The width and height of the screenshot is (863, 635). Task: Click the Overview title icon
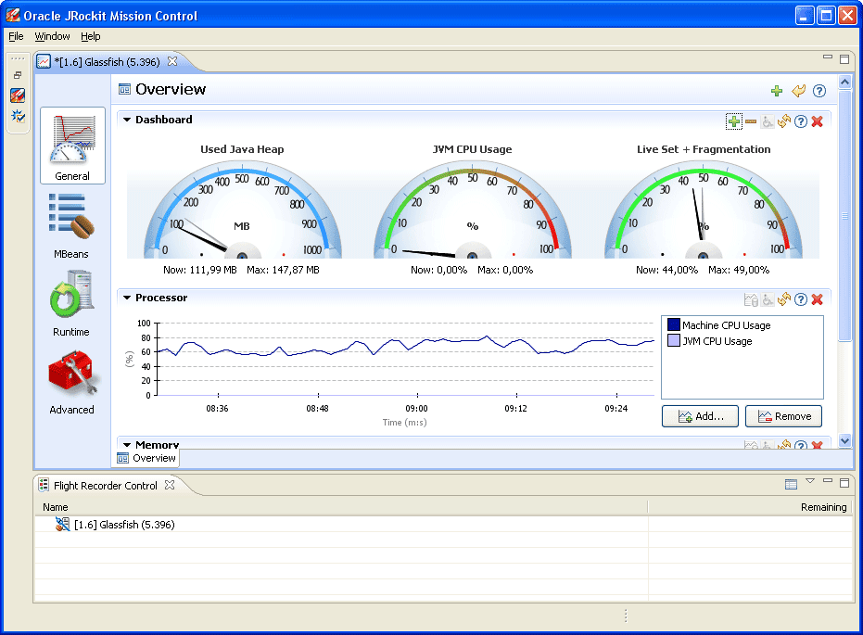coord(124,89)
